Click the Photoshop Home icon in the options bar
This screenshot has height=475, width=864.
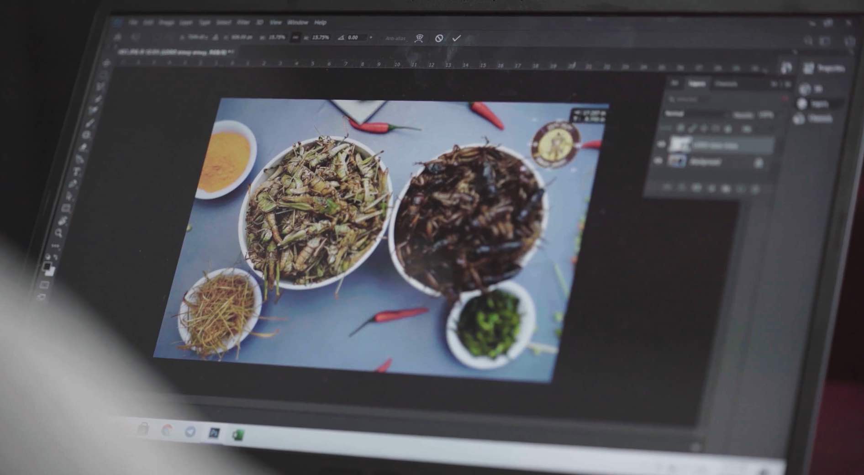point(118,37)
